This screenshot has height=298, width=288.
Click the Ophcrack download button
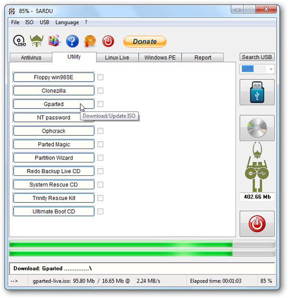coord(54,131)
